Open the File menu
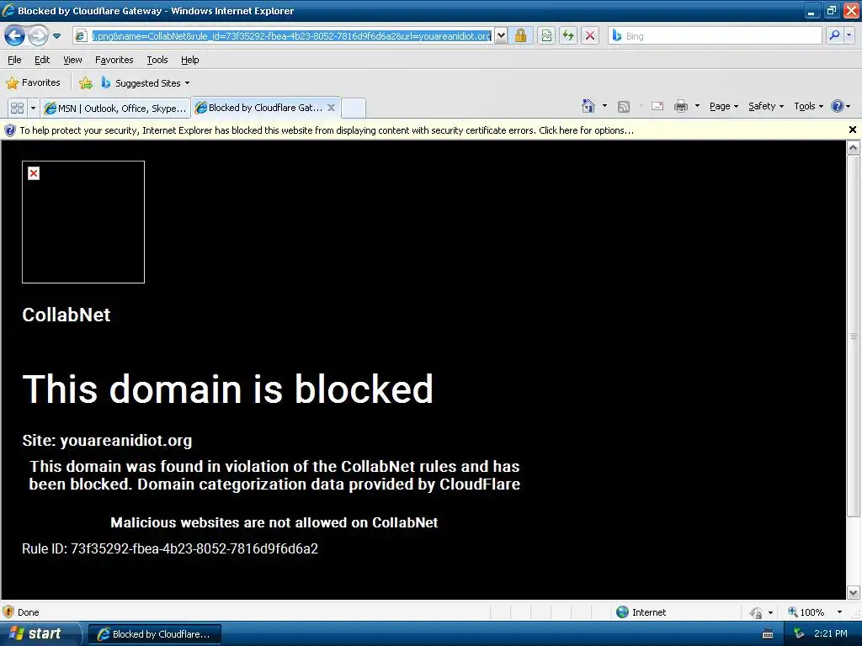This screenshot has height=646, width=862. pos(14,60)
